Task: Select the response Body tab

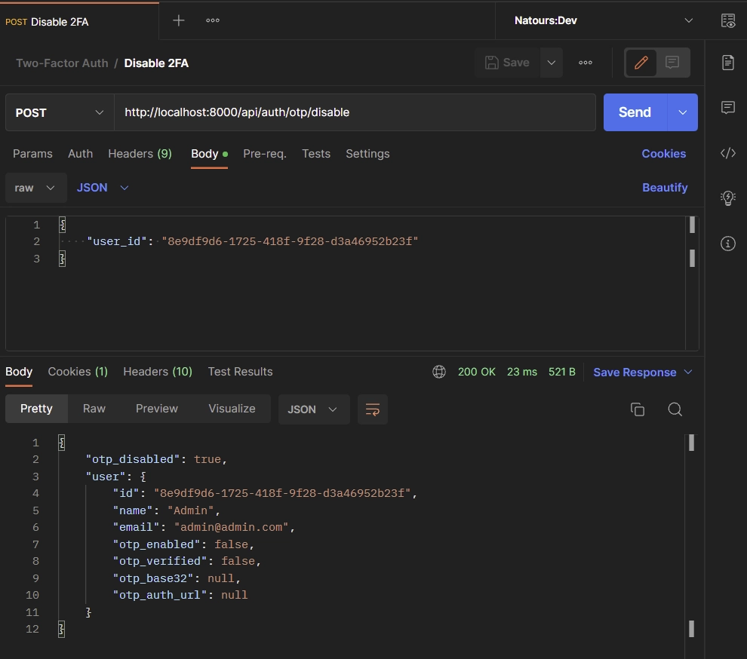Action: click(x=19, y=372)
